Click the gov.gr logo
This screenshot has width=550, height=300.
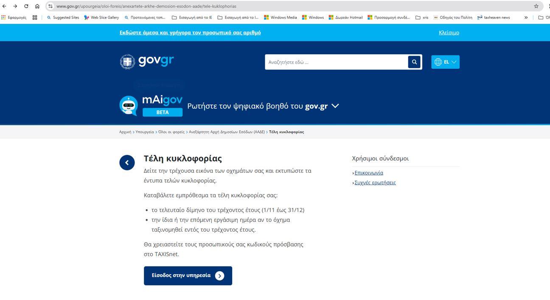tap(147, 61)
